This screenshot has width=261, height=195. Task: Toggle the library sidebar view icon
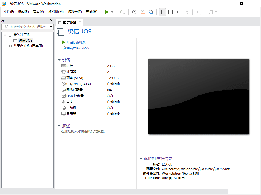click(162, 12)
